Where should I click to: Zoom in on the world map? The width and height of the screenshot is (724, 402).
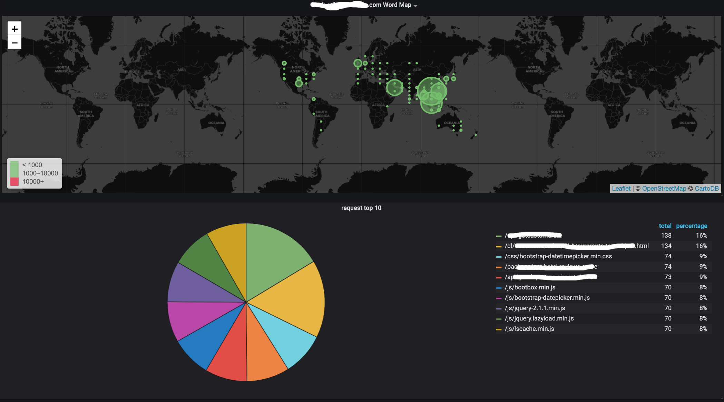coord(14,29)
